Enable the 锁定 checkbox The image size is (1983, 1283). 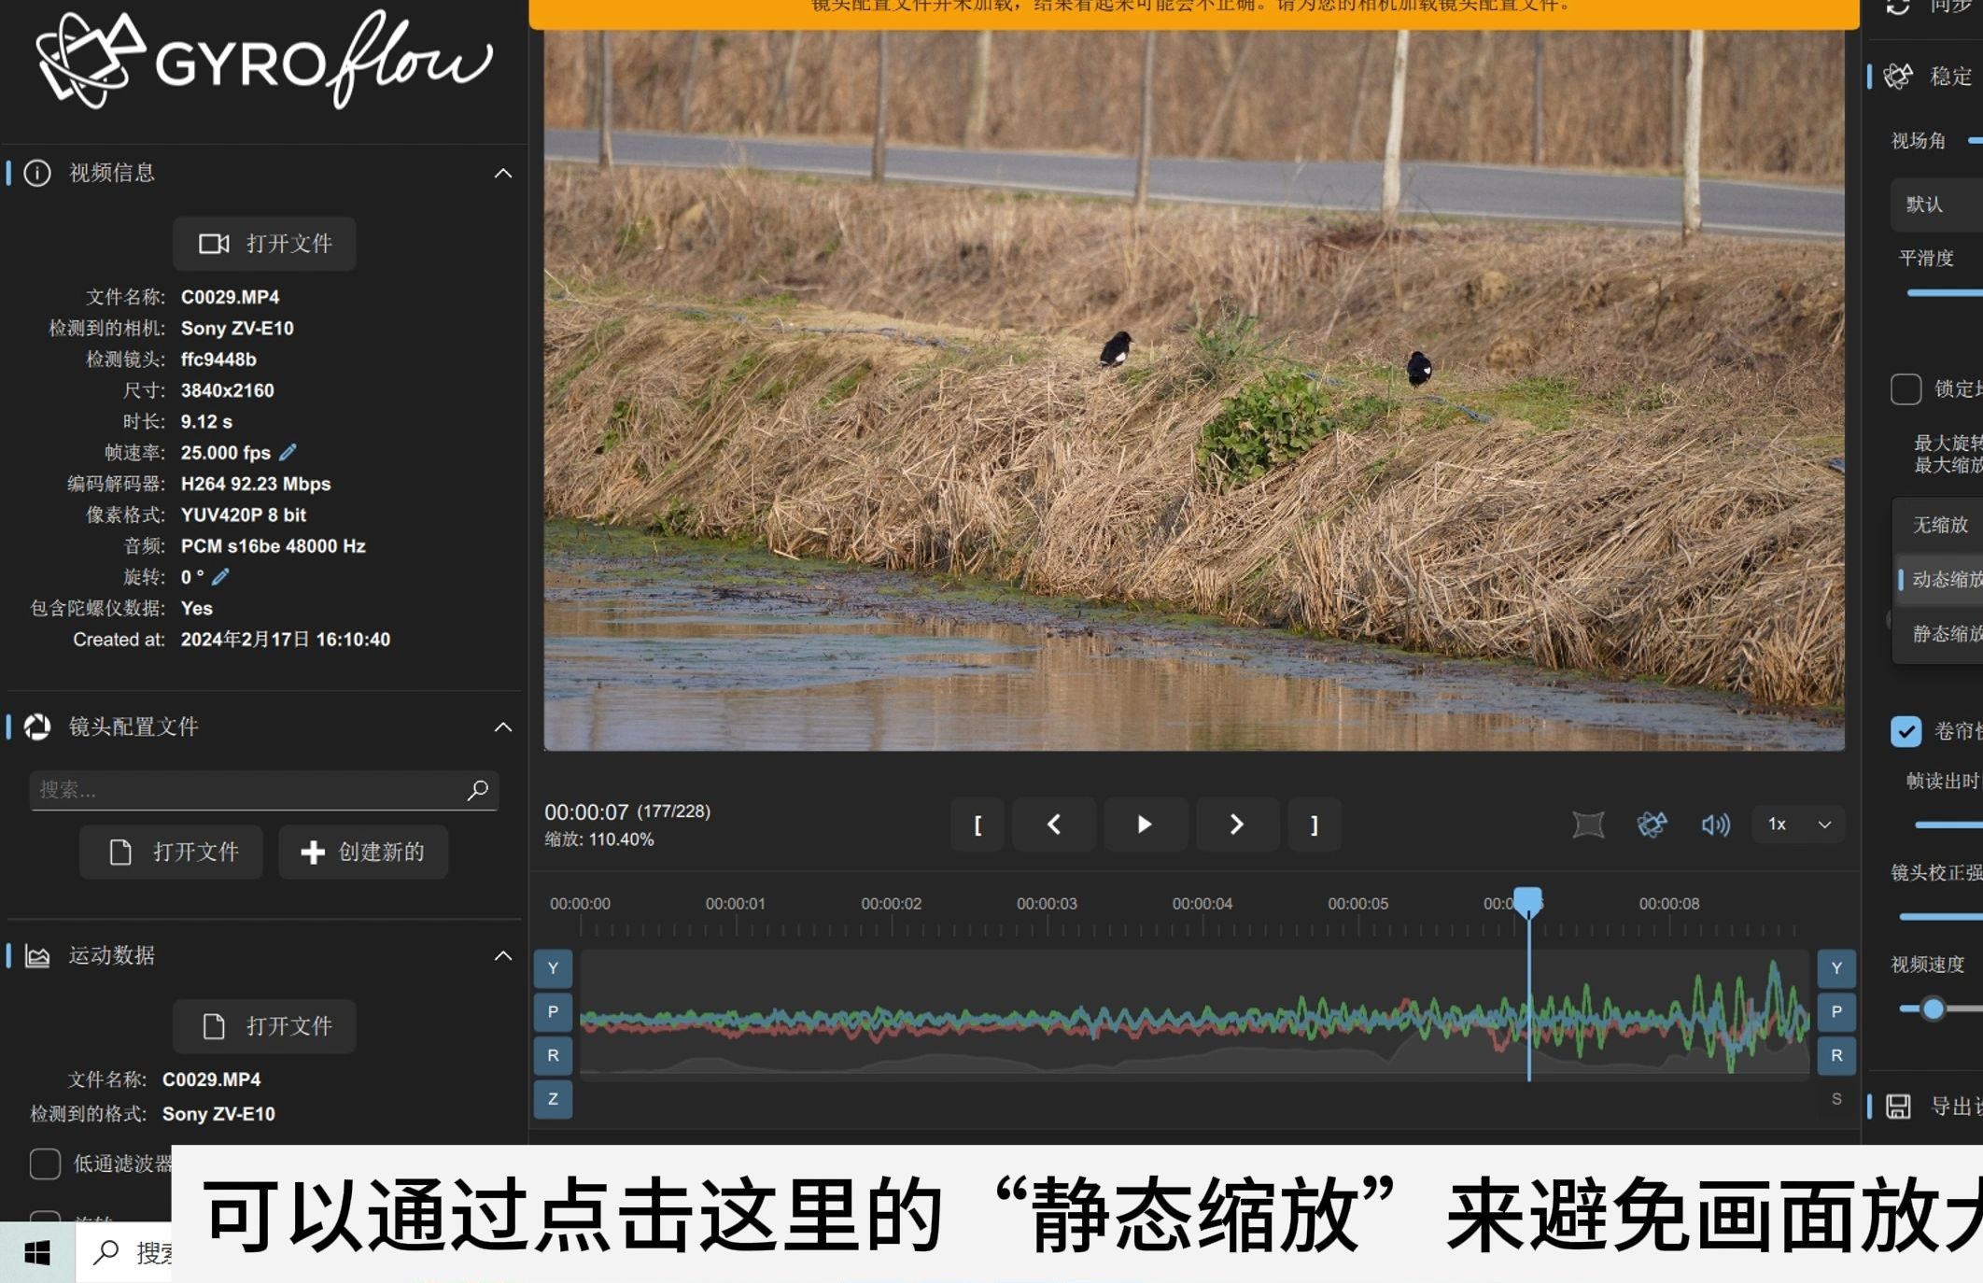(1906, 388)
